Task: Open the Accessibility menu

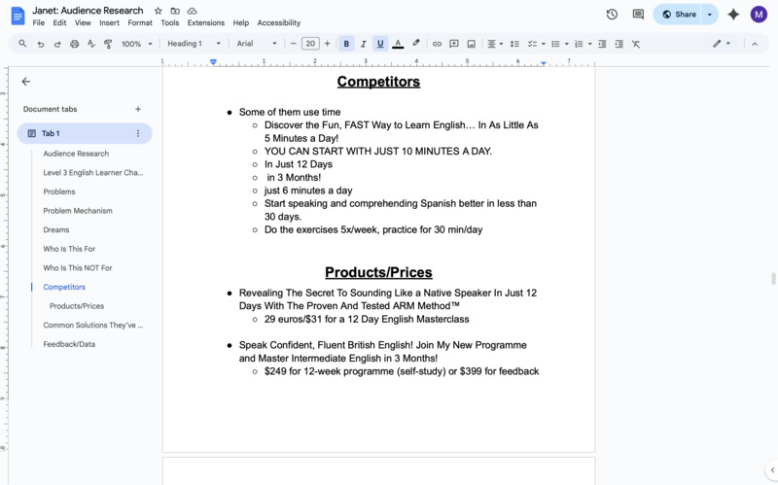Action: tap(279, 22)
